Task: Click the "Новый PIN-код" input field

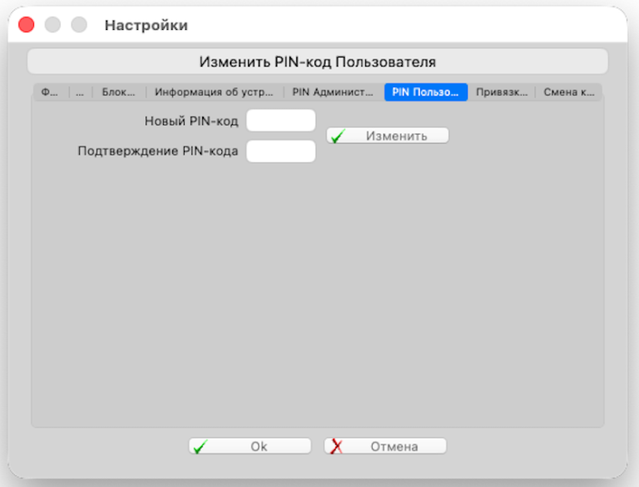Action: 280,121
